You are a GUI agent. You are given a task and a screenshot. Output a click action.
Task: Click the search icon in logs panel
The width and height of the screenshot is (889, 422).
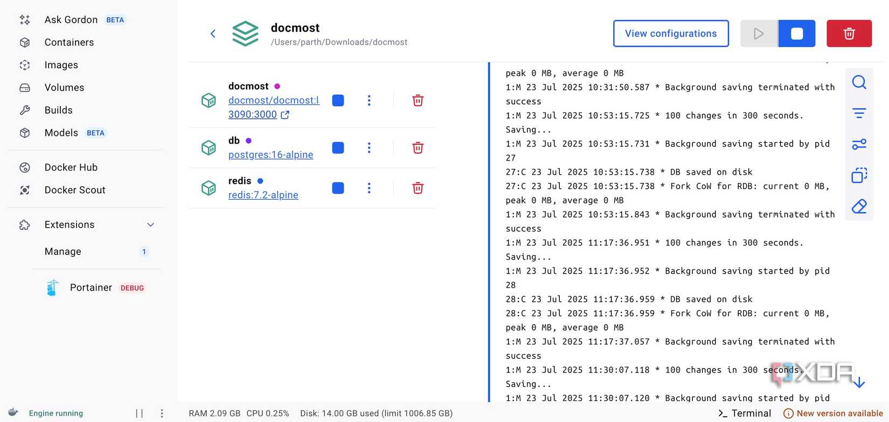(x=859, y=82)
